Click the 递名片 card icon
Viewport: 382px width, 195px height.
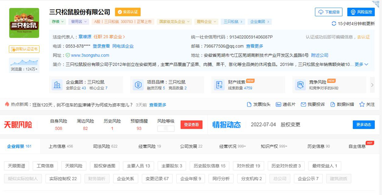[278, 105]
